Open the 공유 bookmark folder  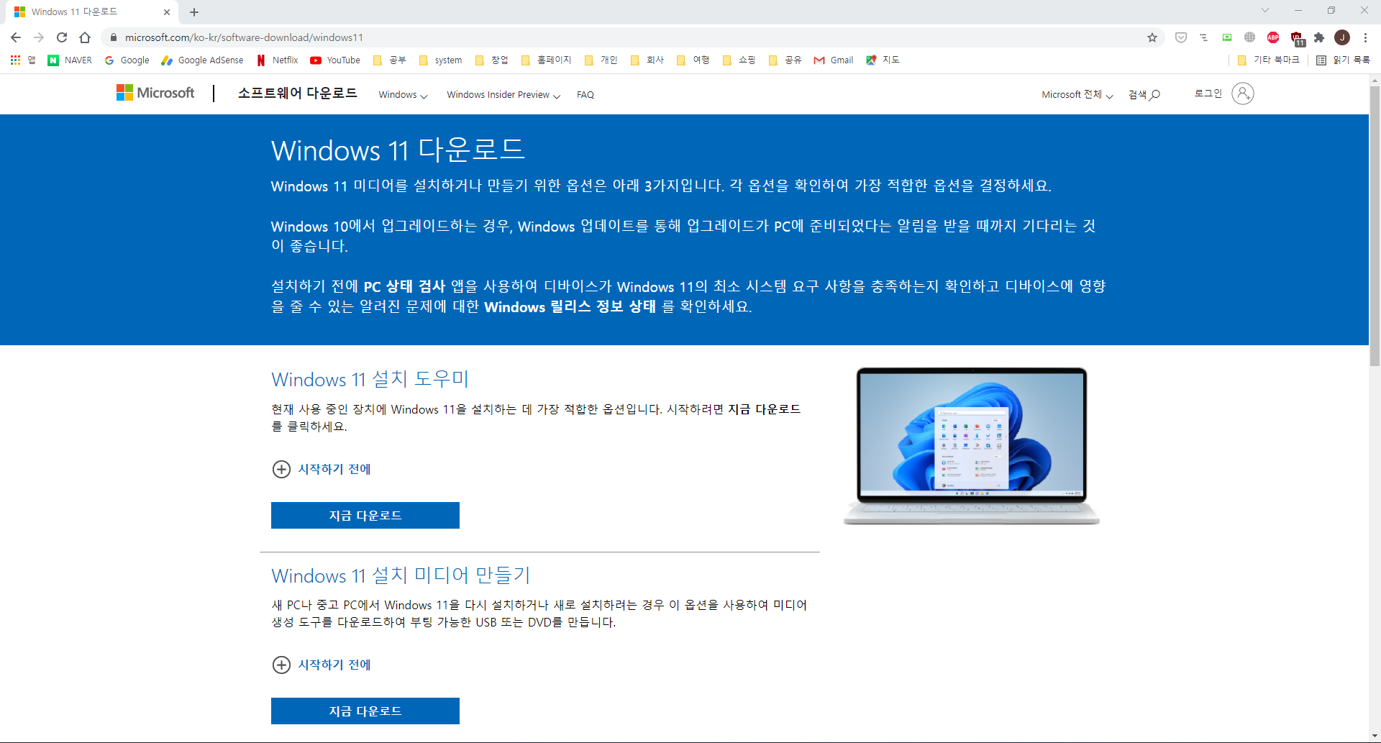point(785,60)
